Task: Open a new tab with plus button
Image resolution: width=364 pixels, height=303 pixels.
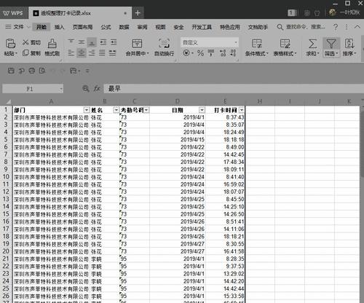Action: point(138,13)
